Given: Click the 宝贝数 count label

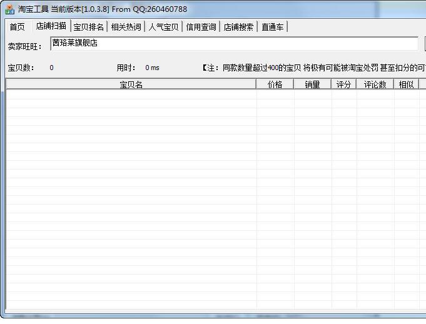Looking at the screenshot, I should [x=21, y=68].
